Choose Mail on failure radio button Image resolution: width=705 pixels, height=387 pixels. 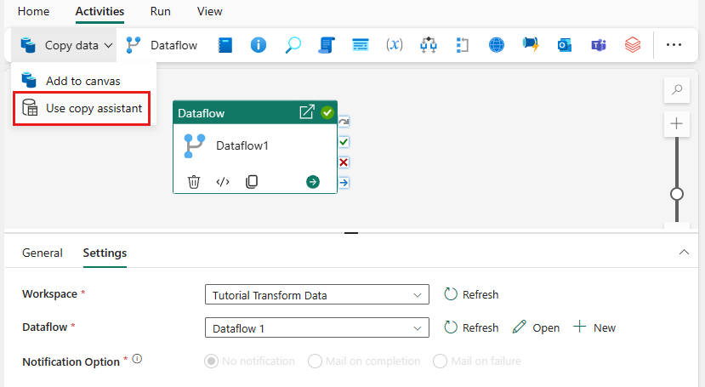[x=441, y=361]
